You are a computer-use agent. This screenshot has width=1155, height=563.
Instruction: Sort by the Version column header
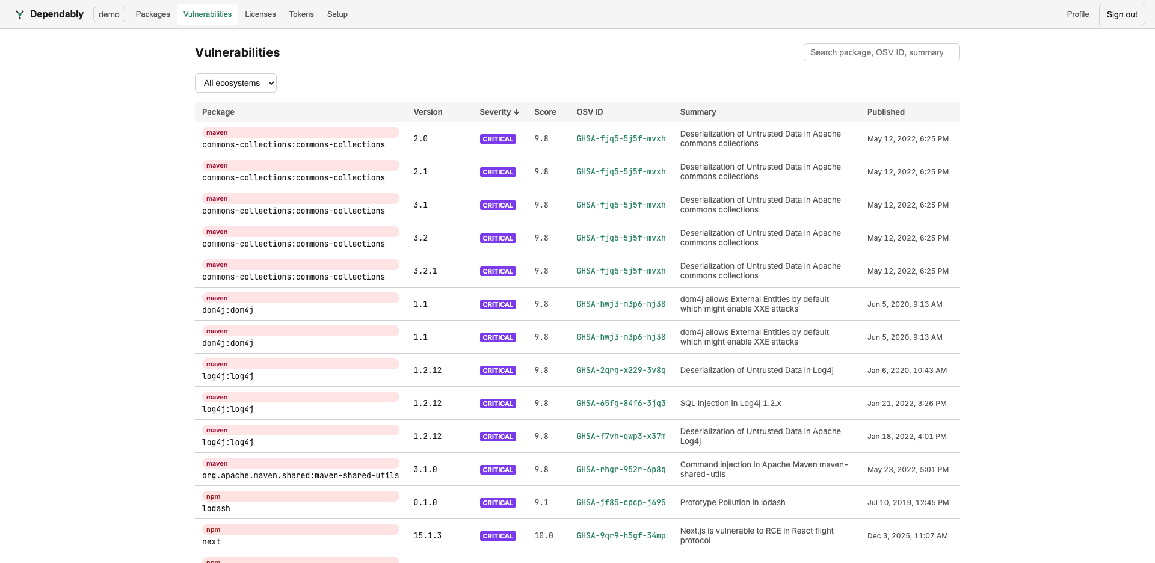click(428, 112)
